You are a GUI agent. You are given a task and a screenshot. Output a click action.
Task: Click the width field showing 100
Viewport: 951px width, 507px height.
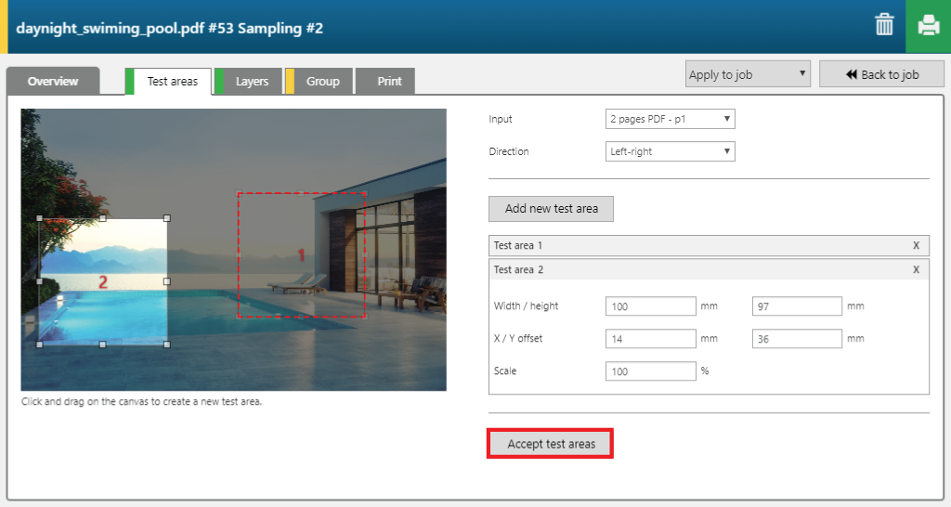[x=651, y=306]
